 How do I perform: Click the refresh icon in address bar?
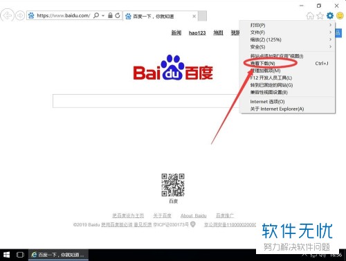pos(118,15)
